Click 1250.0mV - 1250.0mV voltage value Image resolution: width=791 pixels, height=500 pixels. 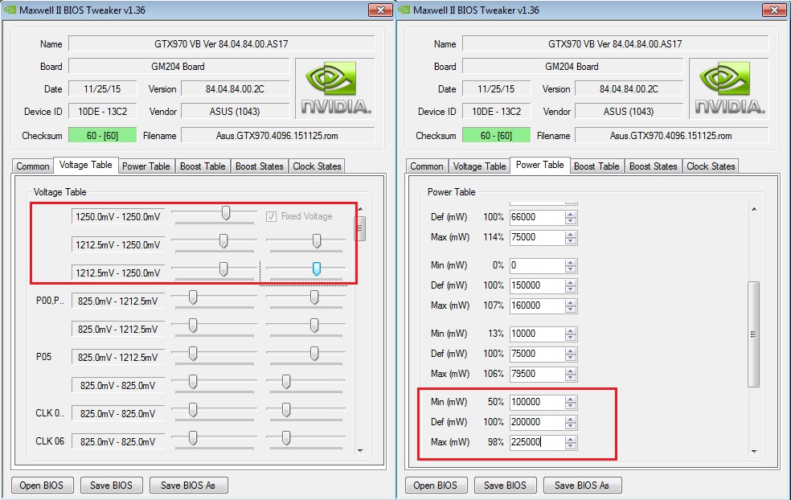coord(118,216)
